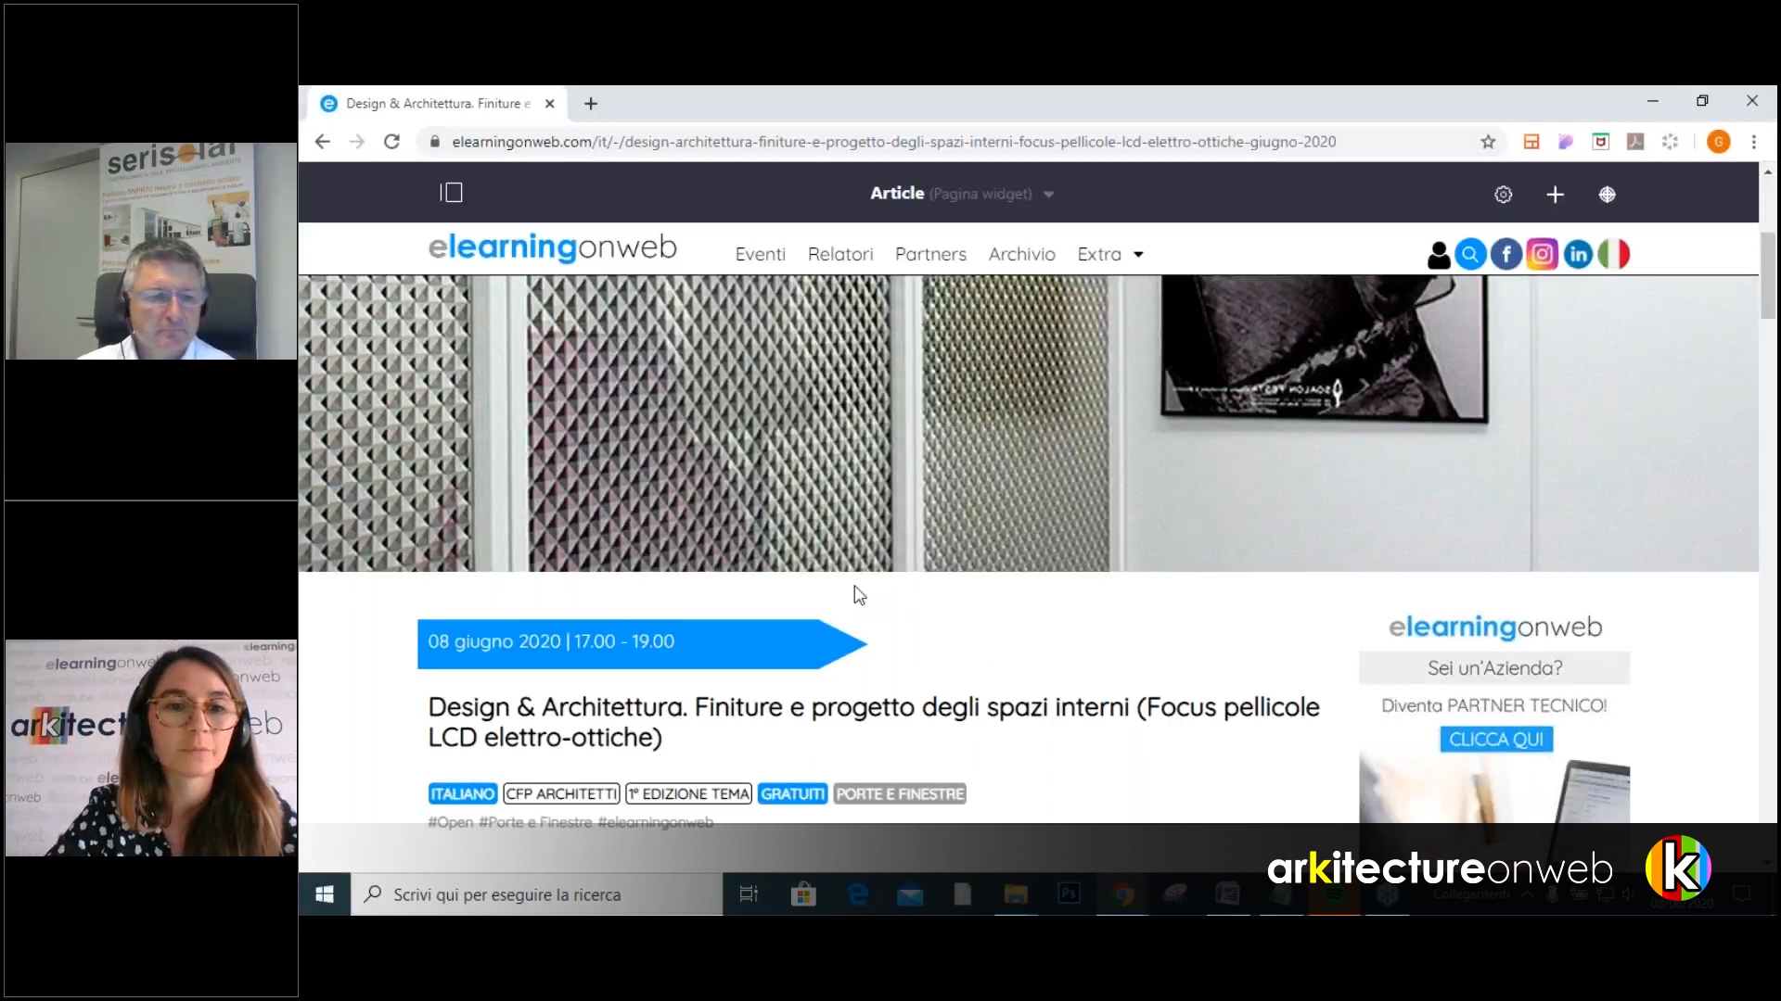Click the ITALIANO tag
The image size is (1781, 1001).
[x=463, y=793]
